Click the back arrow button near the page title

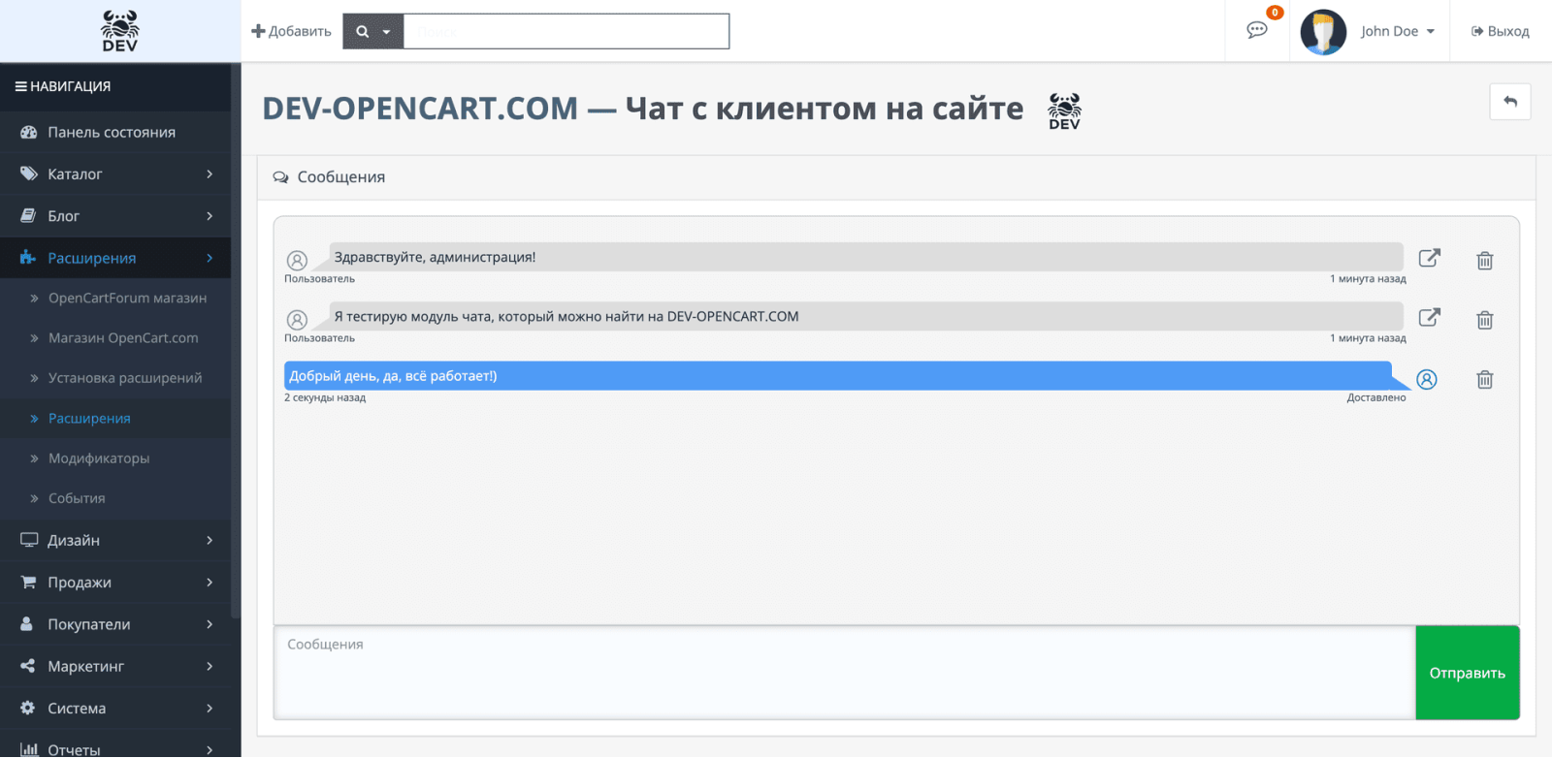1510,102
